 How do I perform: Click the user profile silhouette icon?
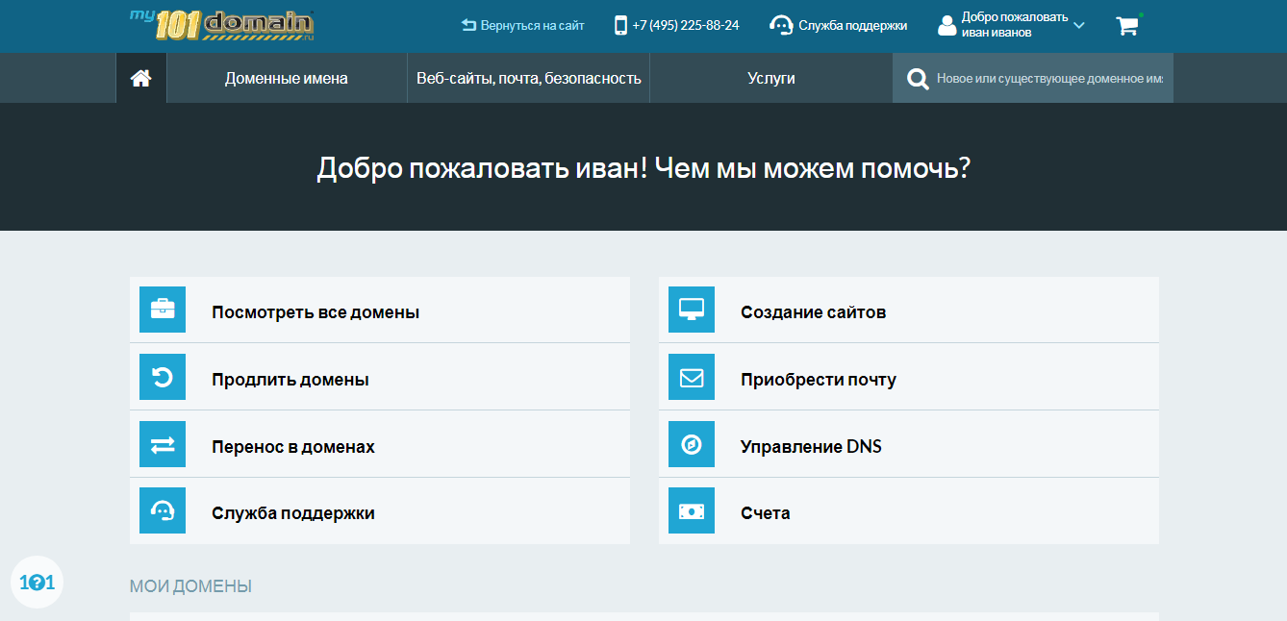coord(947,26)
